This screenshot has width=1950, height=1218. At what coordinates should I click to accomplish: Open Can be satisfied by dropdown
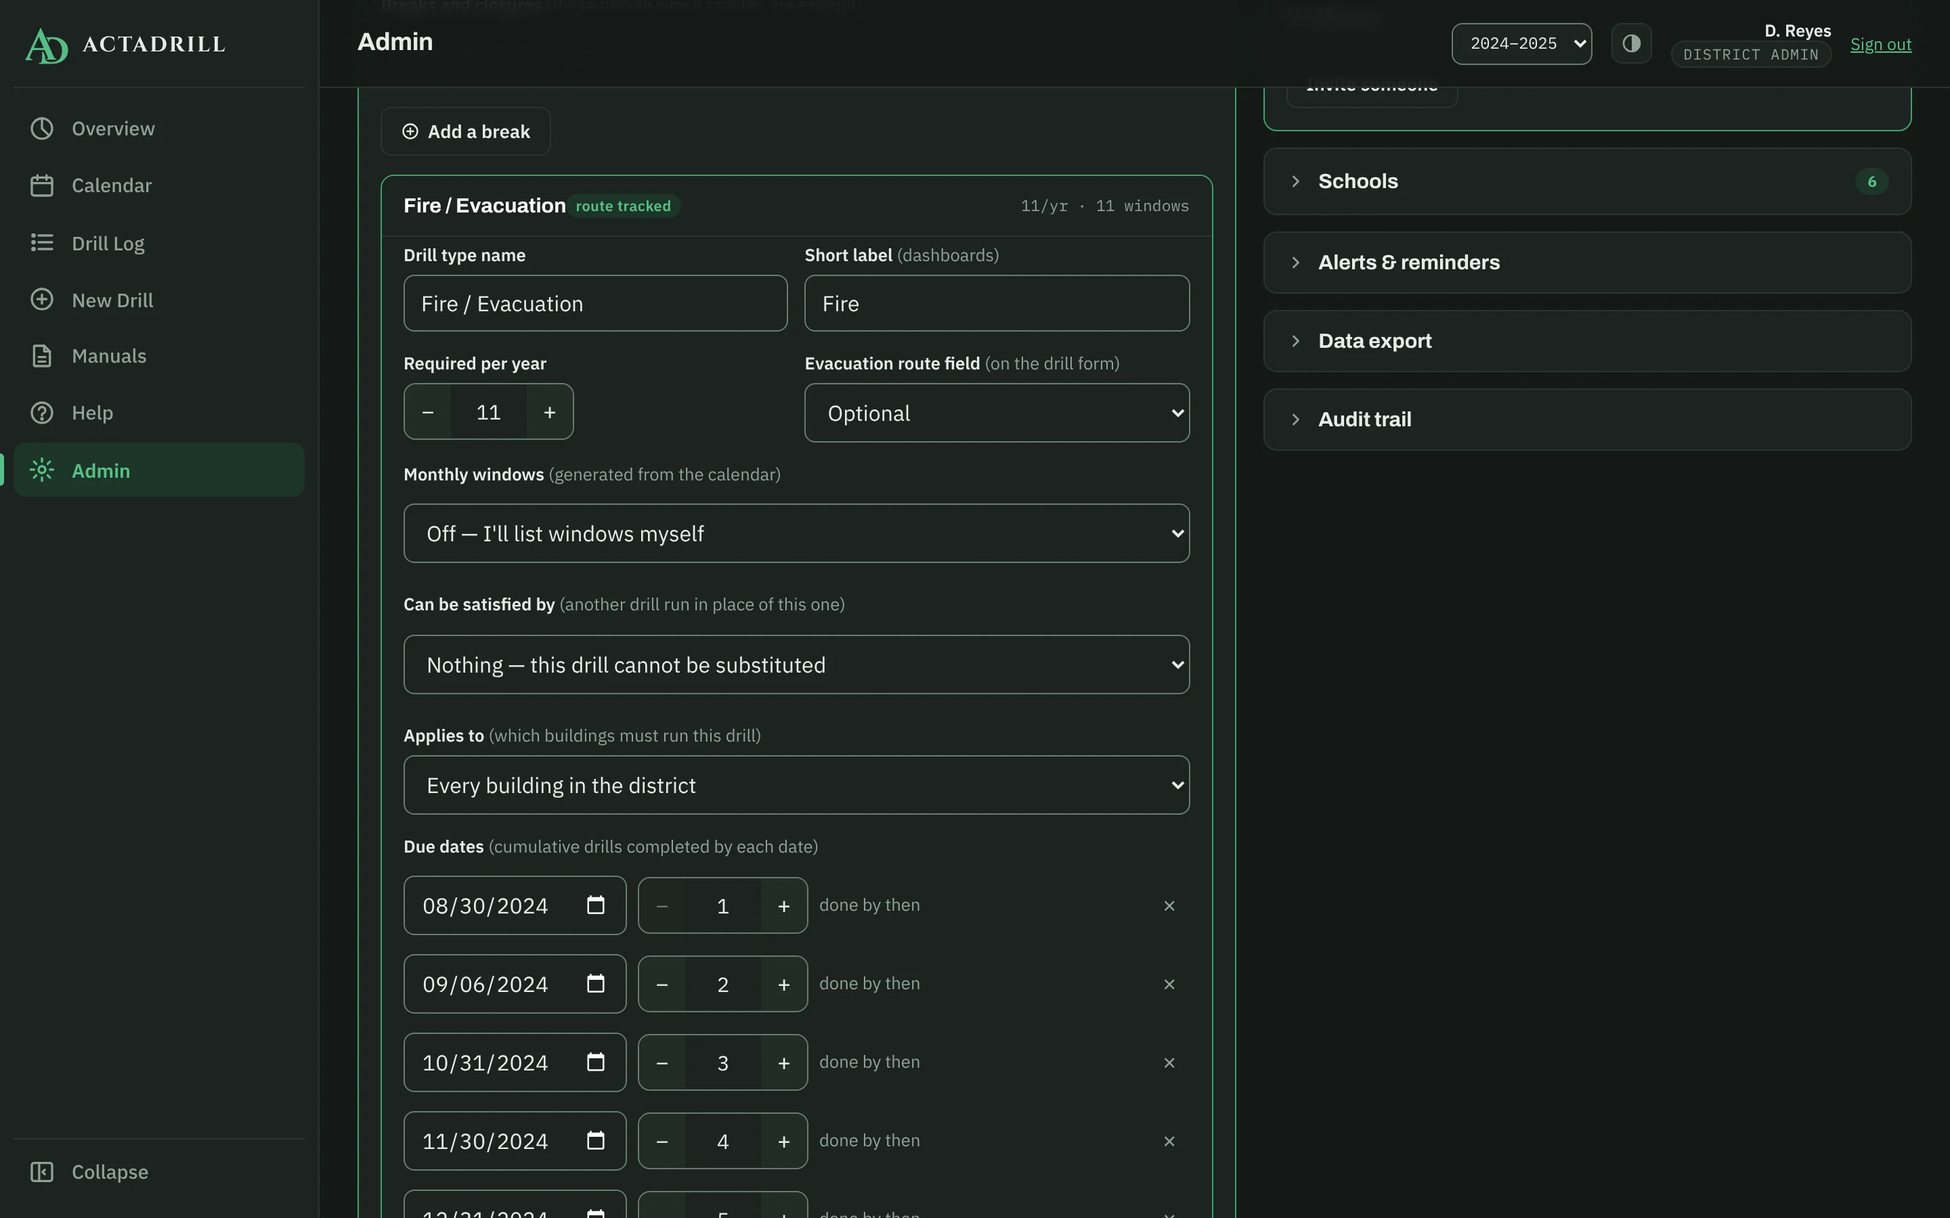(796, 664)
